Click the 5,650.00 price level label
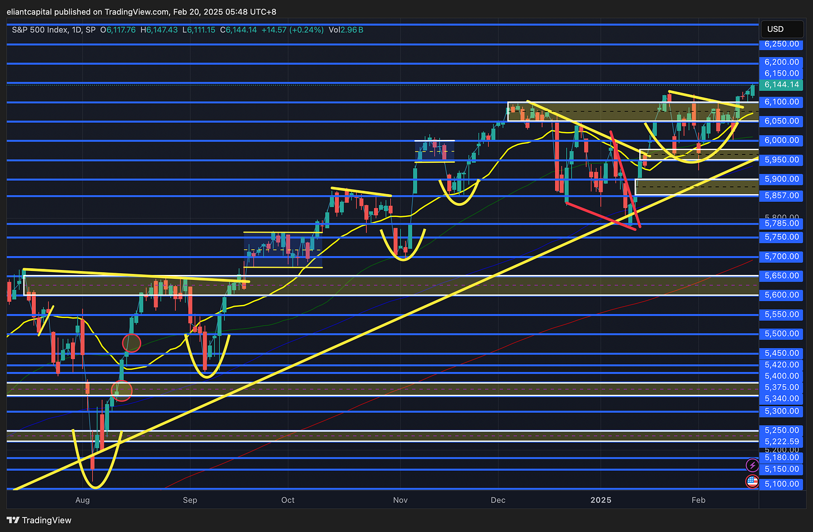This screenshot has width=813, height=532. 782,276
